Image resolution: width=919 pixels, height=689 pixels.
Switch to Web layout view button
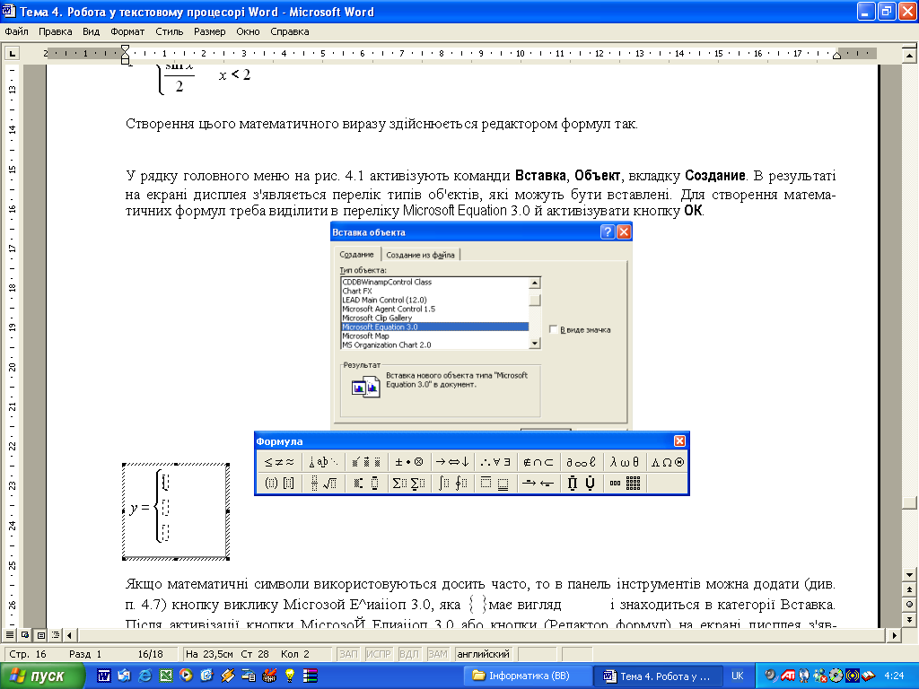(x=25, y=635)
